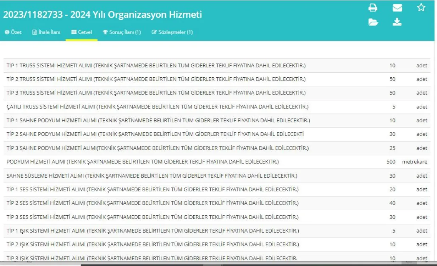
Task: Click the PODYUM HİZMETİ ALIMI metrekare row
Action: pyautogui.click(x=143, y=162)
